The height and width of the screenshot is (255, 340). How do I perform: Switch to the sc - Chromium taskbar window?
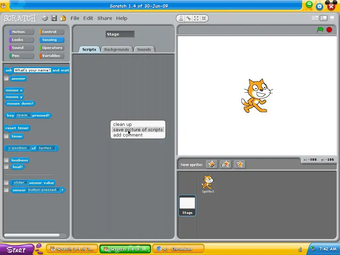click(178, 249)
